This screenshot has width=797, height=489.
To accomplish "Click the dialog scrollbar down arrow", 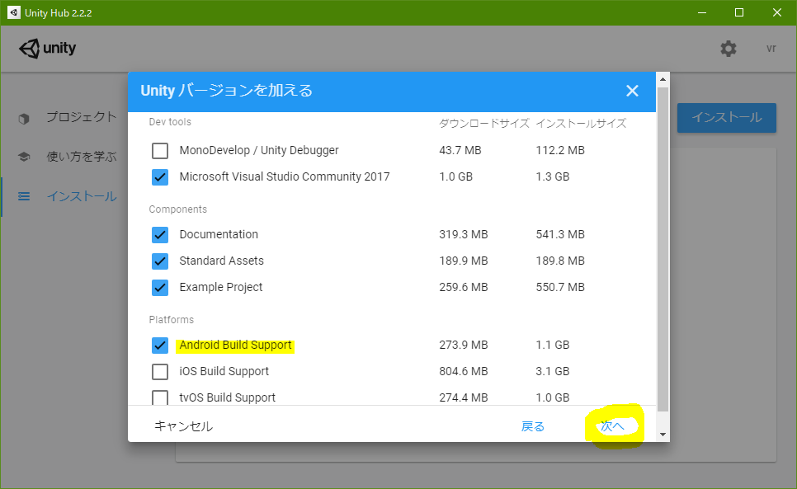I will pyautogui.click(x=663, y=434).
